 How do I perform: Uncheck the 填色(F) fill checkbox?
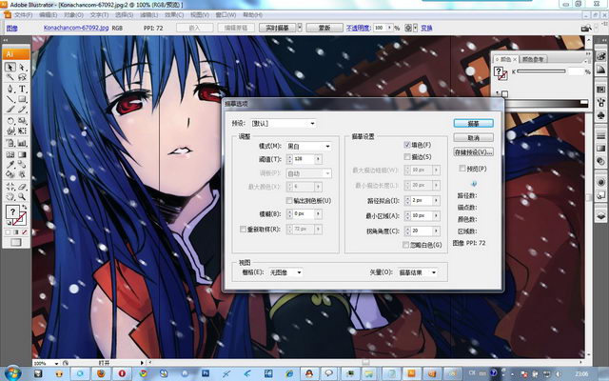pyautogui.click(x=407, y=145)
